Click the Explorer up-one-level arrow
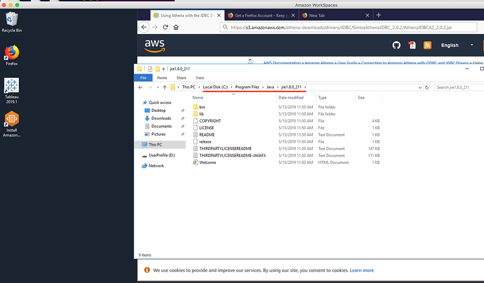The height and width of the screenshot is (283, 484). coord(165,87)
